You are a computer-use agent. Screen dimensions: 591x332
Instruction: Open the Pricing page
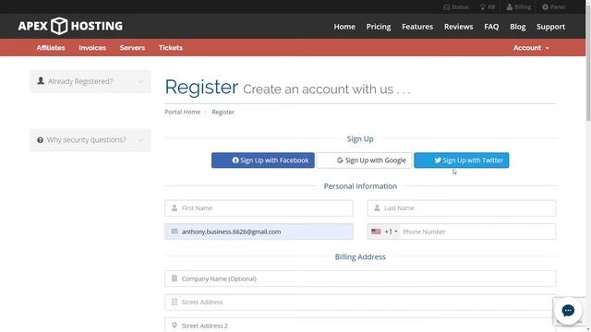[x=379, y=27]
